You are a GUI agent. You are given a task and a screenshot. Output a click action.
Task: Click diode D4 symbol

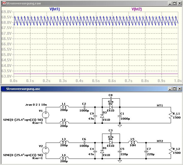[x=111, y=143]
